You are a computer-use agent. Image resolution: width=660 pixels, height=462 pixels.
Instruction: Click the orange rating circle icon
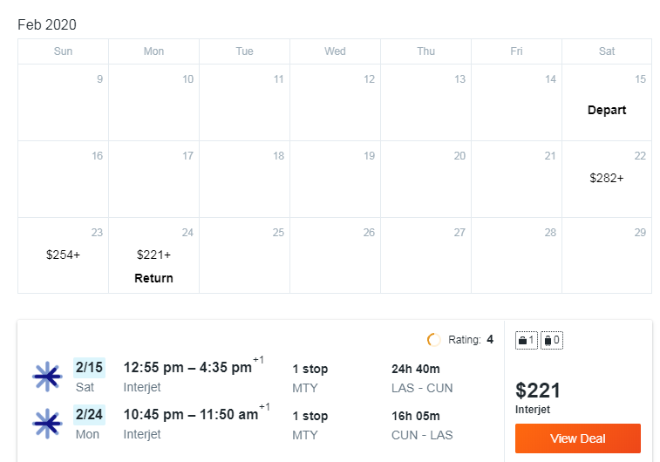pos(433,340)
